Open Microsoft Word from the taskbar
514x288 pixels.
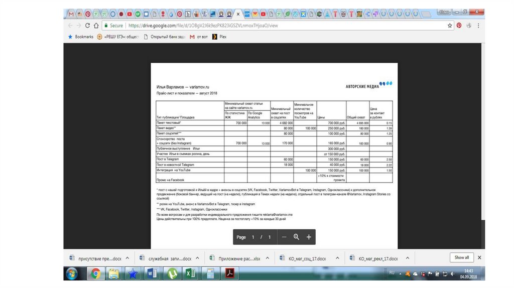pyautogui.click(x=152, y=273)
